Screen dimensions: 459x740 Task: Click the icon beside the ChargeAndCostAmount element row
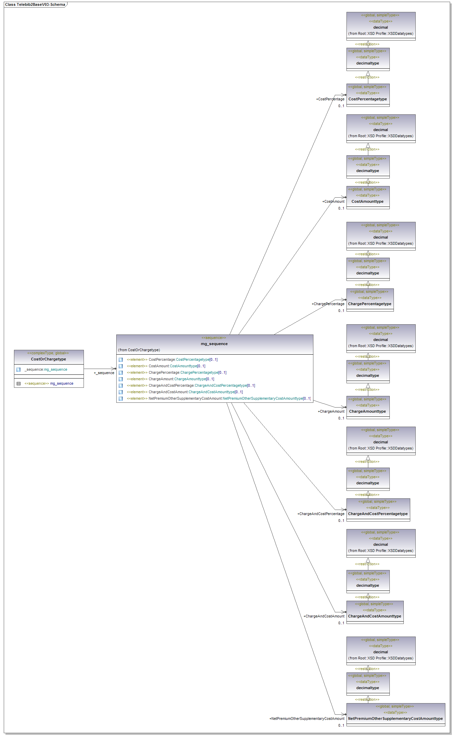click(x=121, y=392)
